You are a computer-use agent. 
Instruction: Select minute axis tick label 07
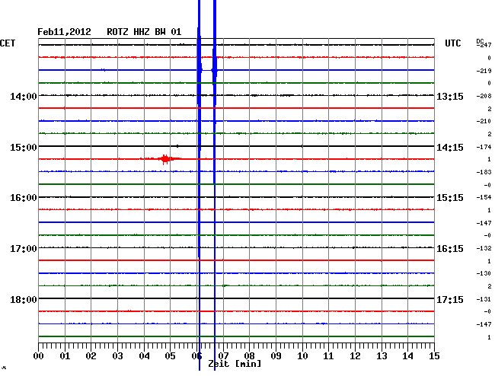tap(223, 356)
